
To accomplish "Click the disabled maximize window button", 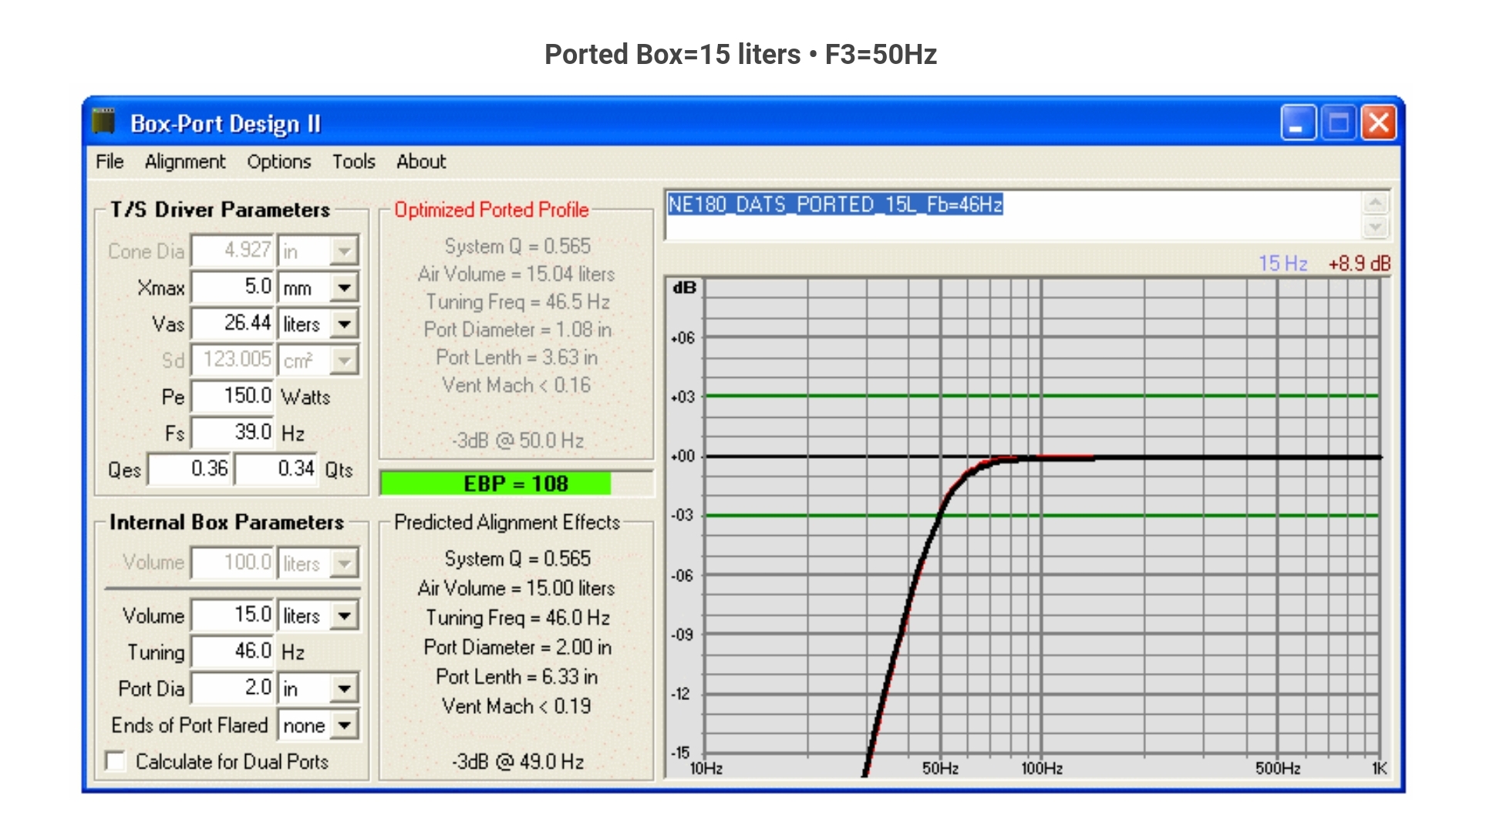I will [1338, 123].
